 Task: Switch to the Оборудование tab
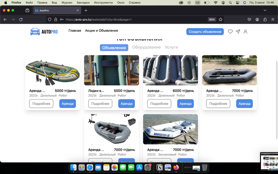click(x=146, y=47)
